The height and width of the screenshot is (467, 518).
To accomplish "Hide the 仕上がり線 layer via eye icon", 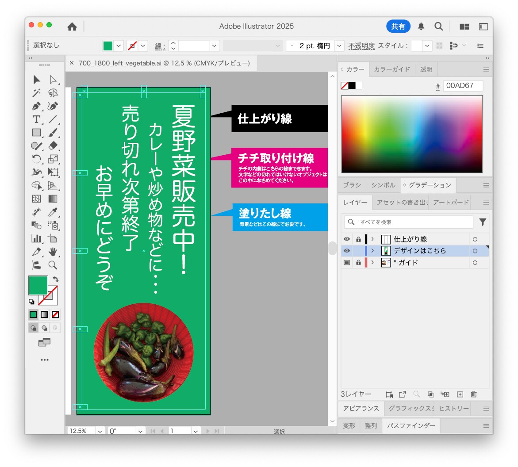I will (x=346, y=239).
